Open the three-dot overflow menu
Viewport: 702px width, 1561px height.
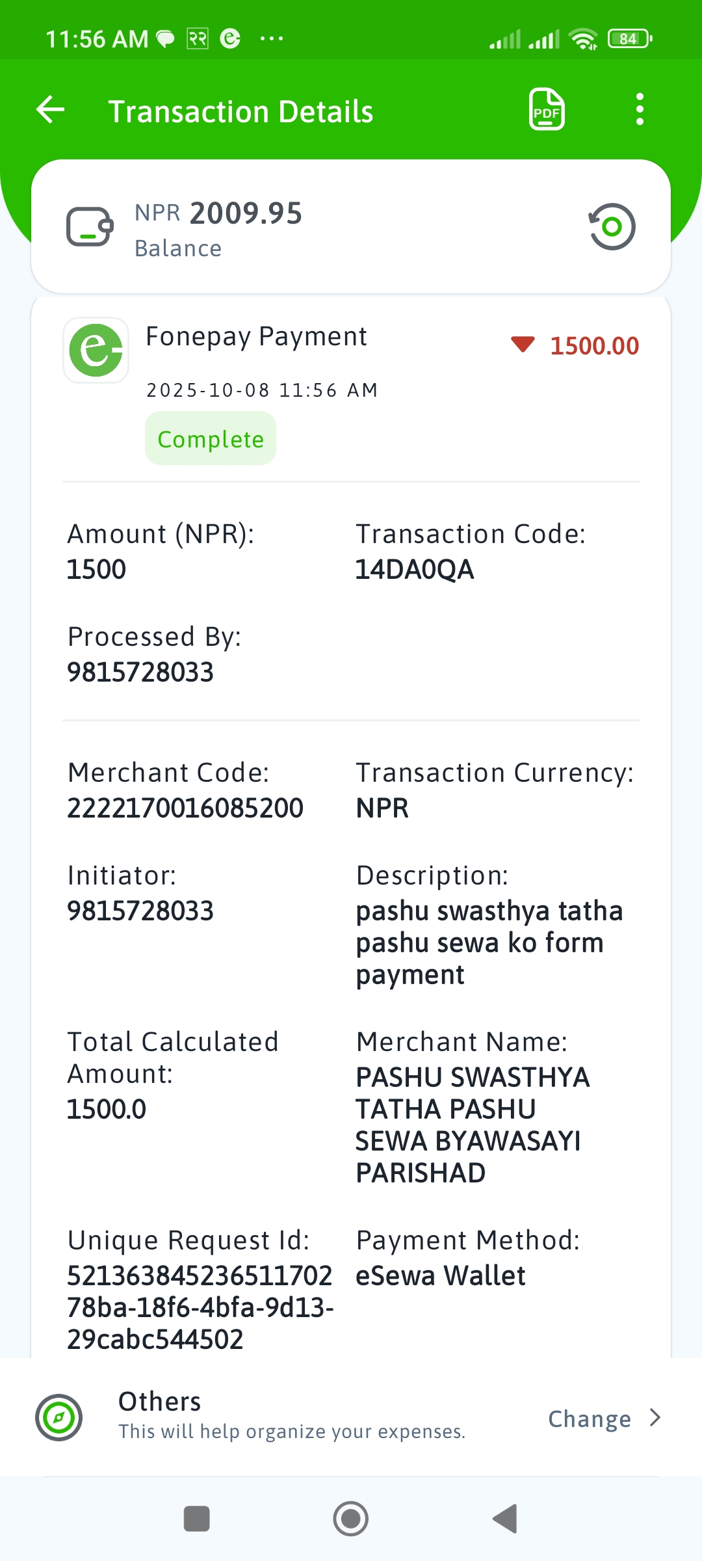point(640,109)
